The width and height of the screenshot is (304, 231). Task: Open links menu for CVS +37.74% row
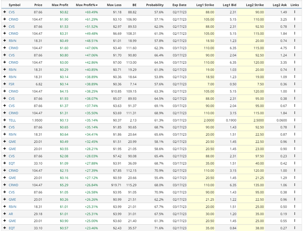295,106
